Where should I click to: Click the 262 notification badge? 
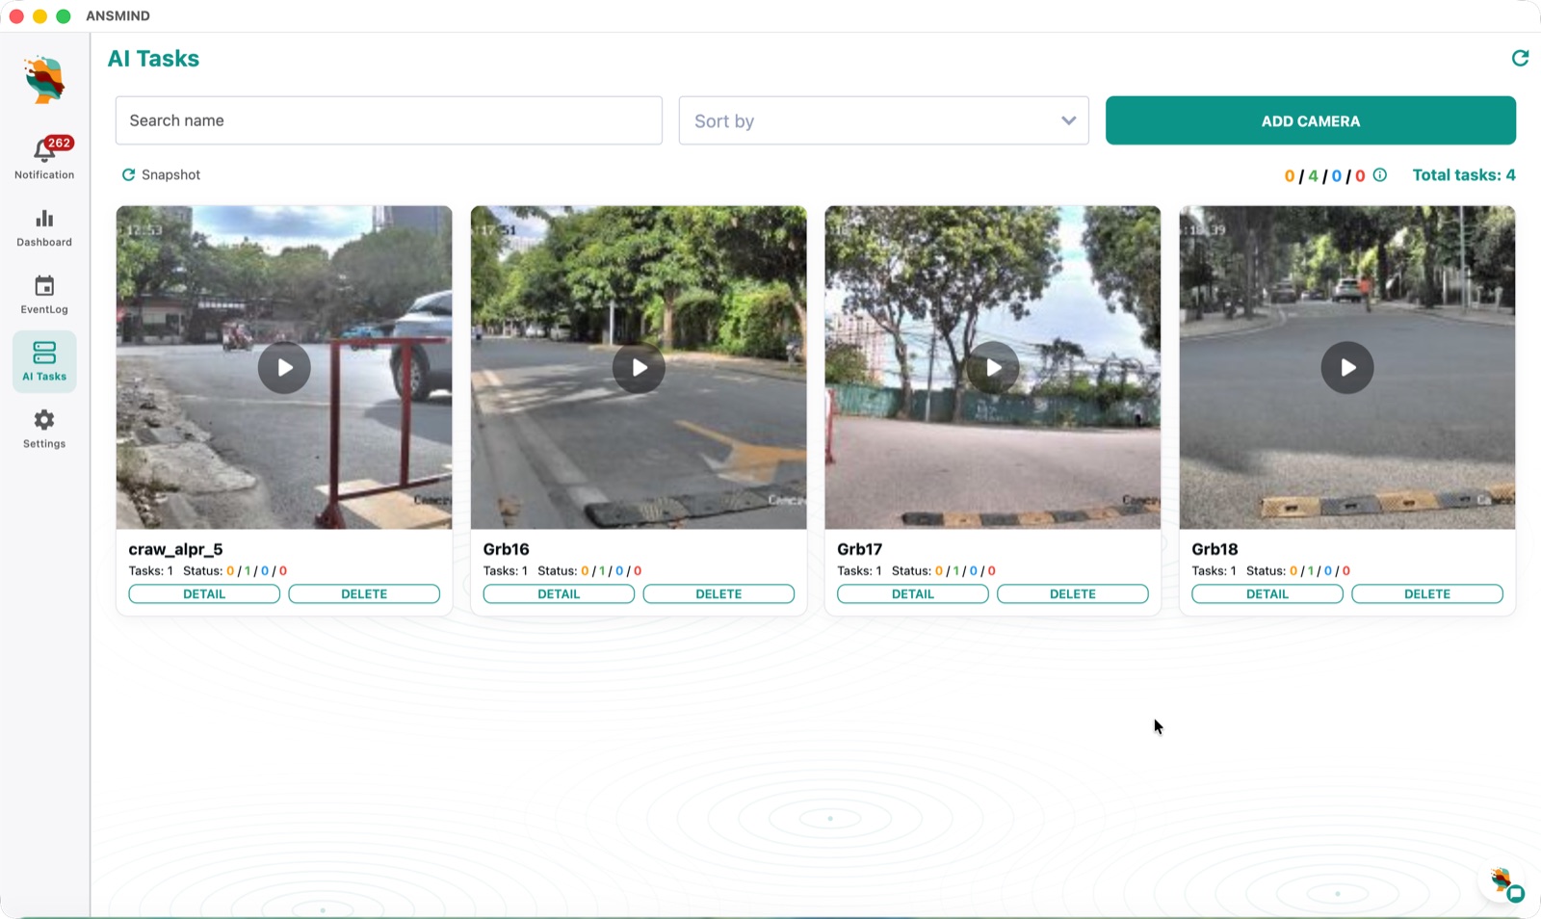coord(60,143)
